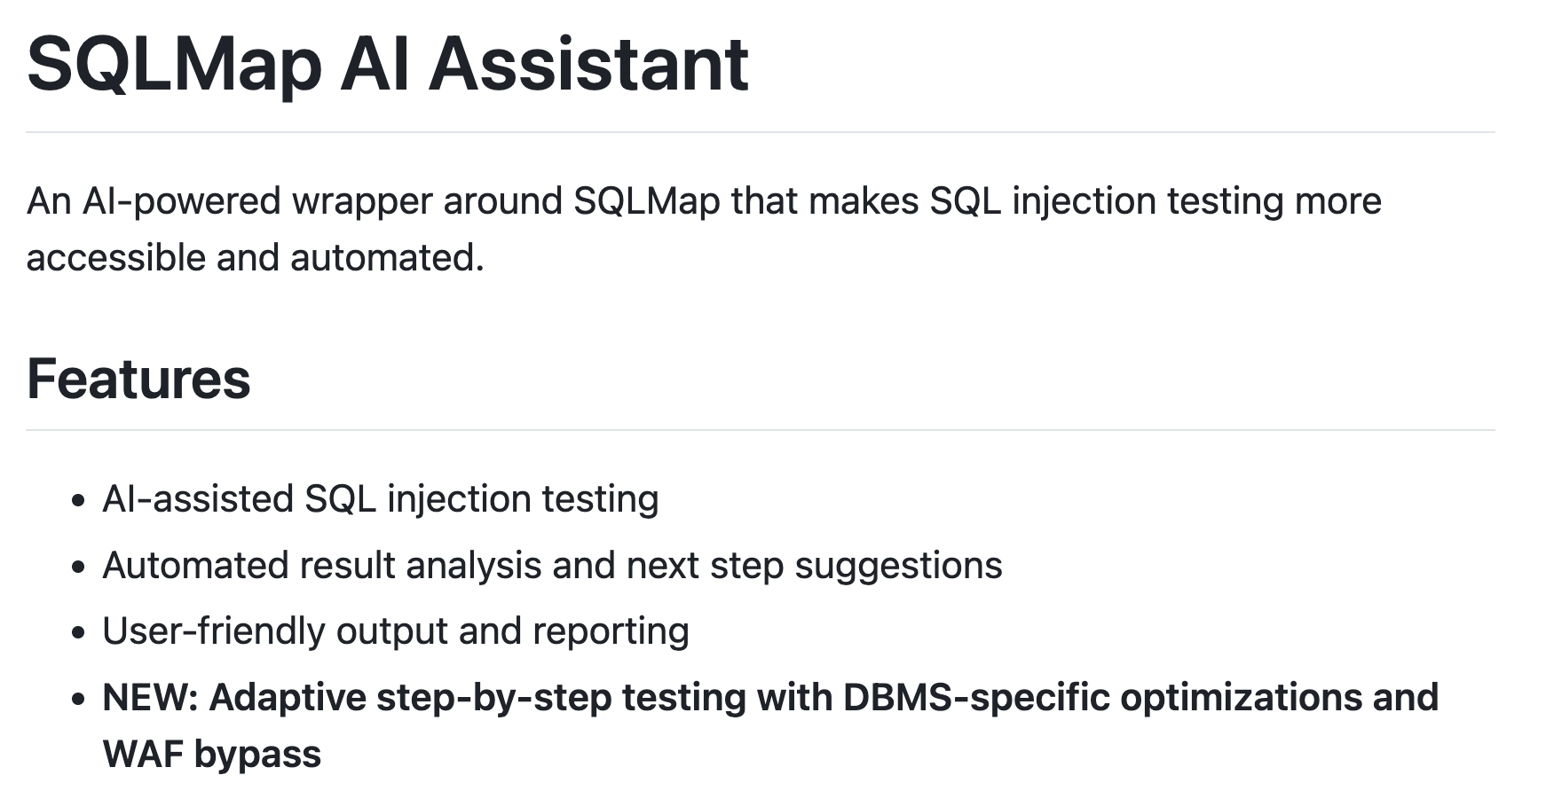Screen dimensions: 1546x791
Task: Click the word "Assistant" in the title
Action: pyautogui.click(x=589, y=64)
